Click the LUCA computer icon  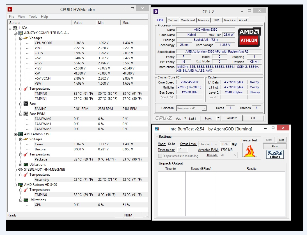15,28
